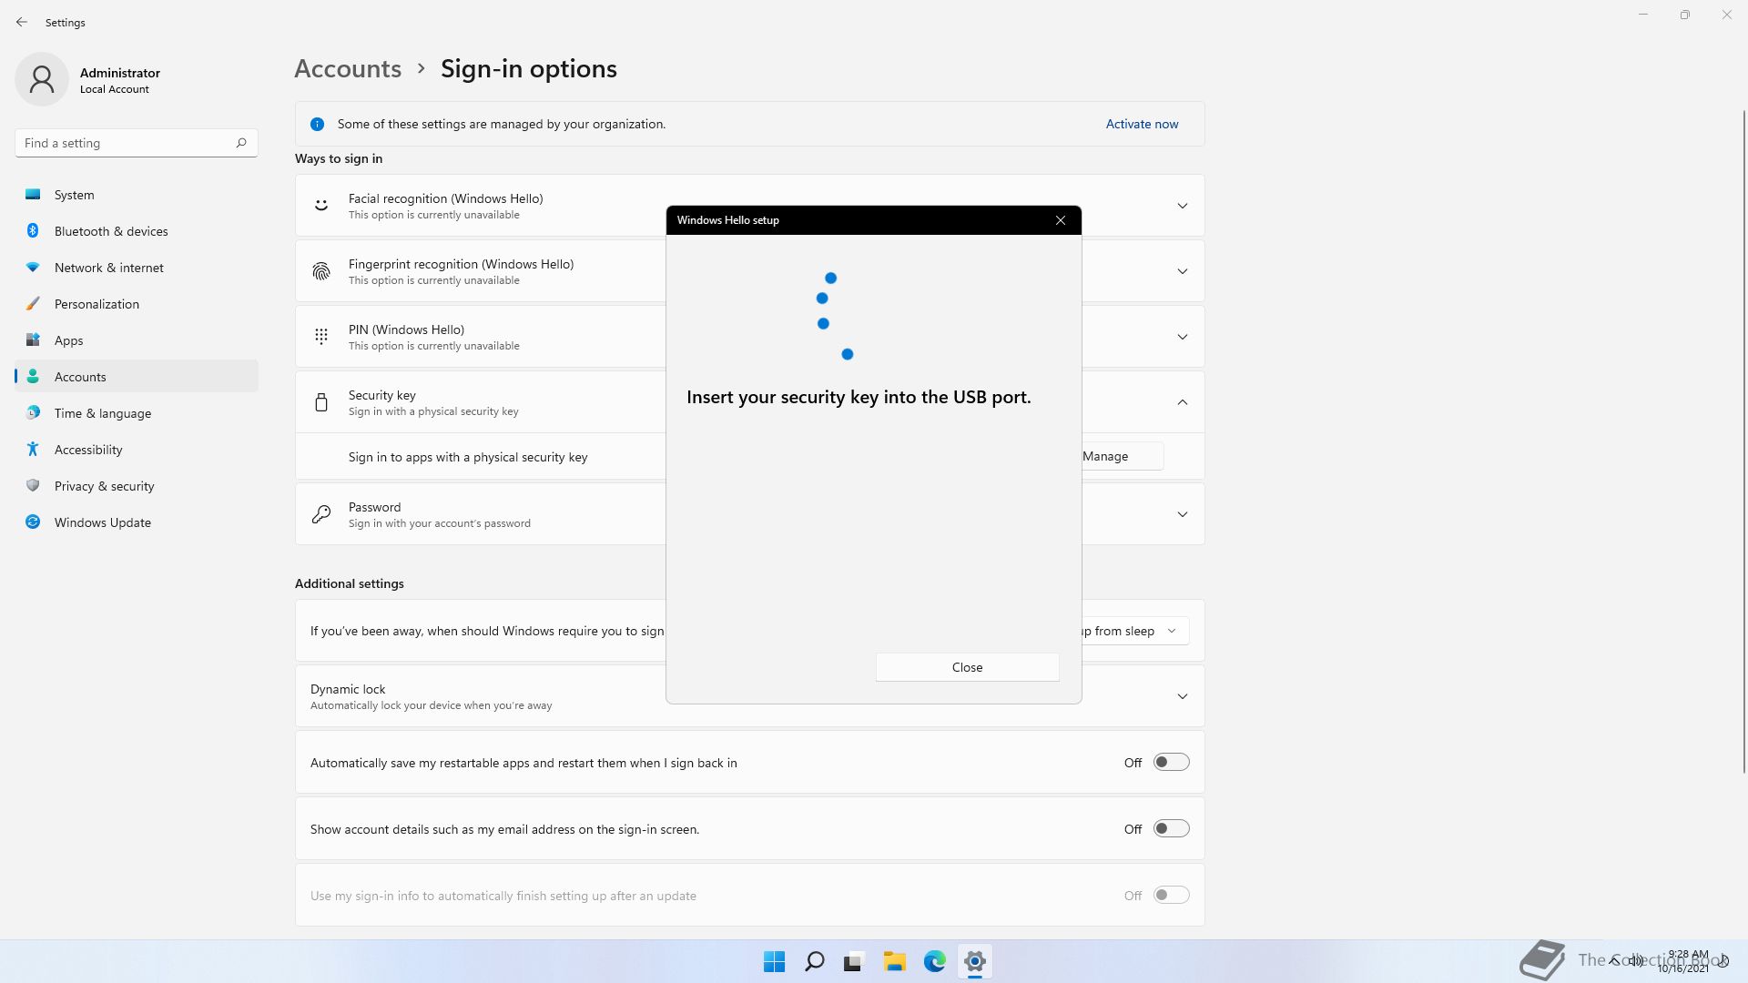This screenshot has width=1748, height=983.
Task: Click the blue info icon in organization banner
Action: click(317, 124)
